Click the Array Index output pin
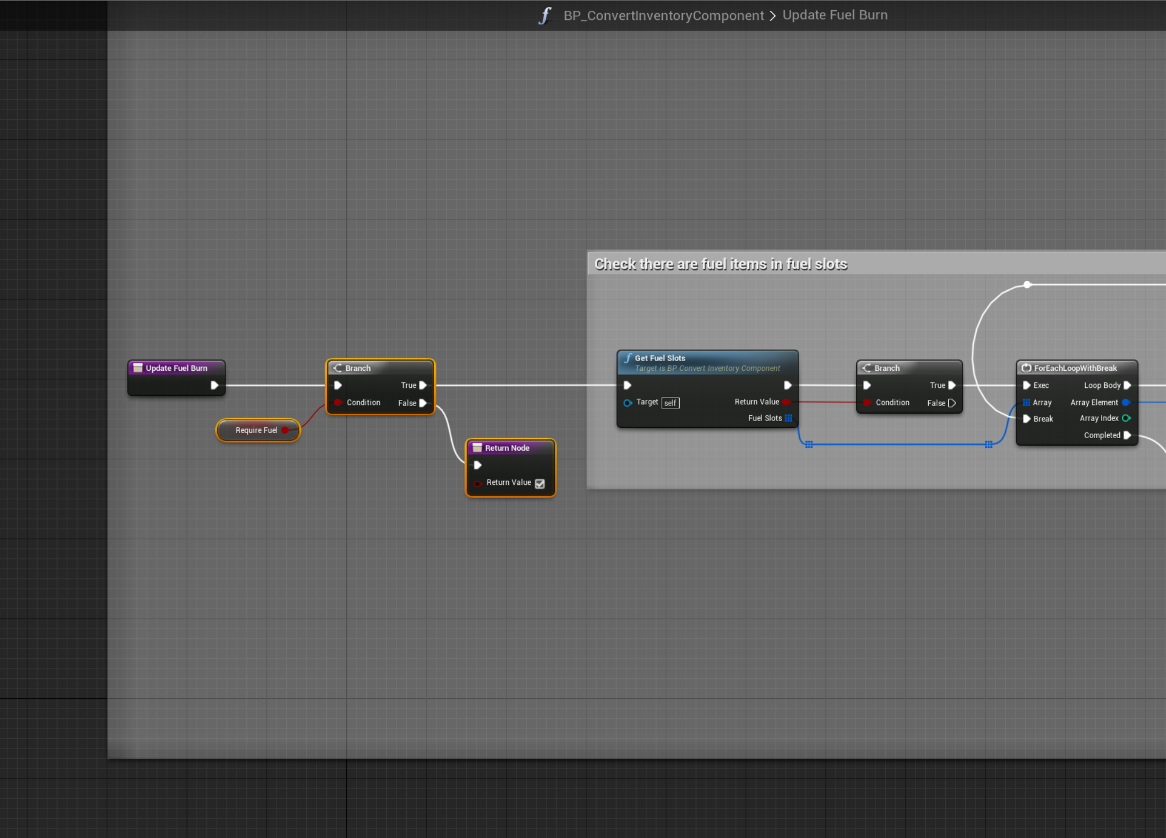The image size is (1166, 838). 1126,418
